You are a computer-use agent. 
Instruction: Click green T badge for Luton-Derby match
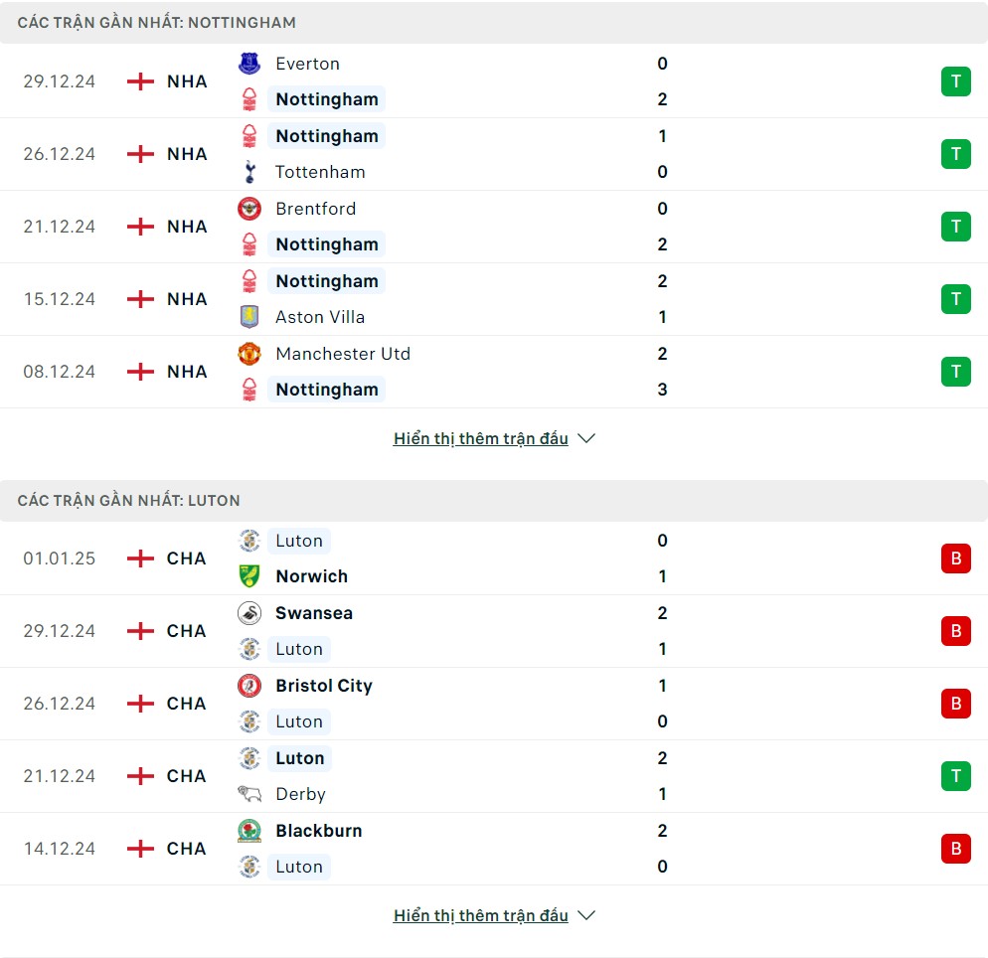tap(956, 776)
